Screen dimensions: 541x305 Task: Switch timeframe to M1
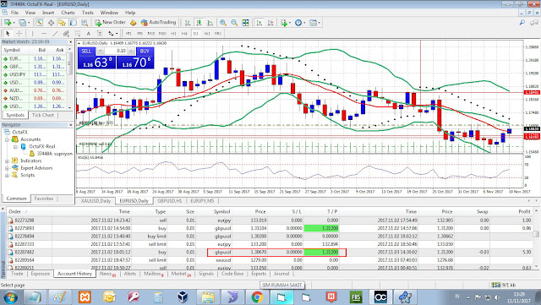pyautogui.click(x=128, y=34)
